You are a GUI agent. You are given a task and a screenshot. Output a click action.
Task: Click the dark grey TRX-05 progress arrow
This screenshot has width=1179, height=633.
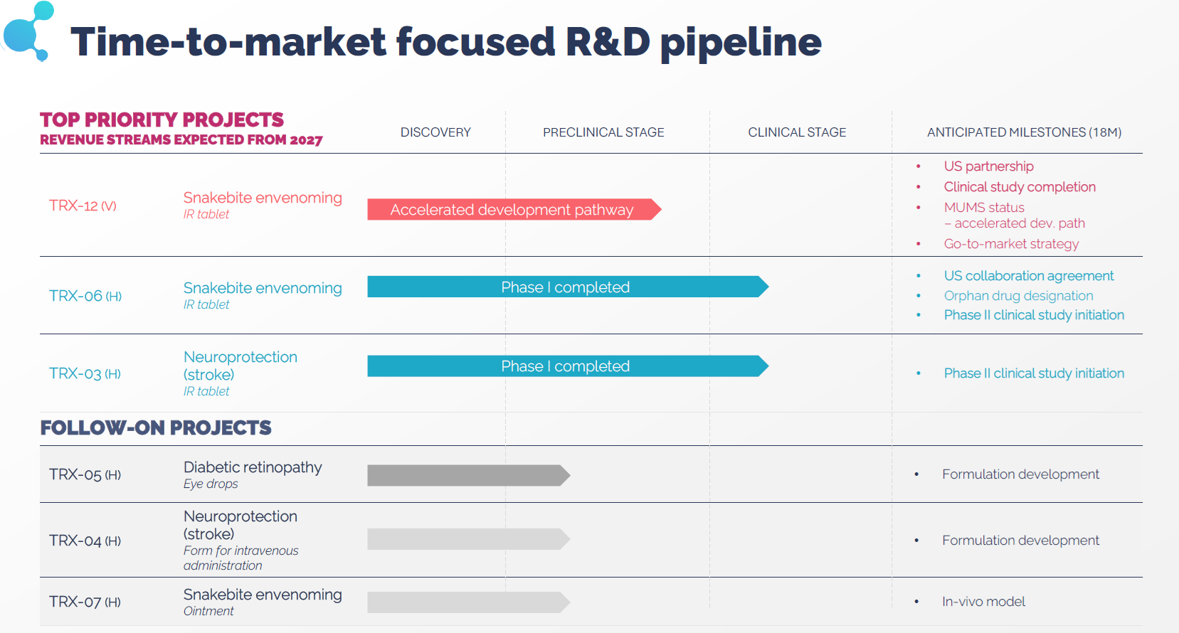tap(467, 475)
